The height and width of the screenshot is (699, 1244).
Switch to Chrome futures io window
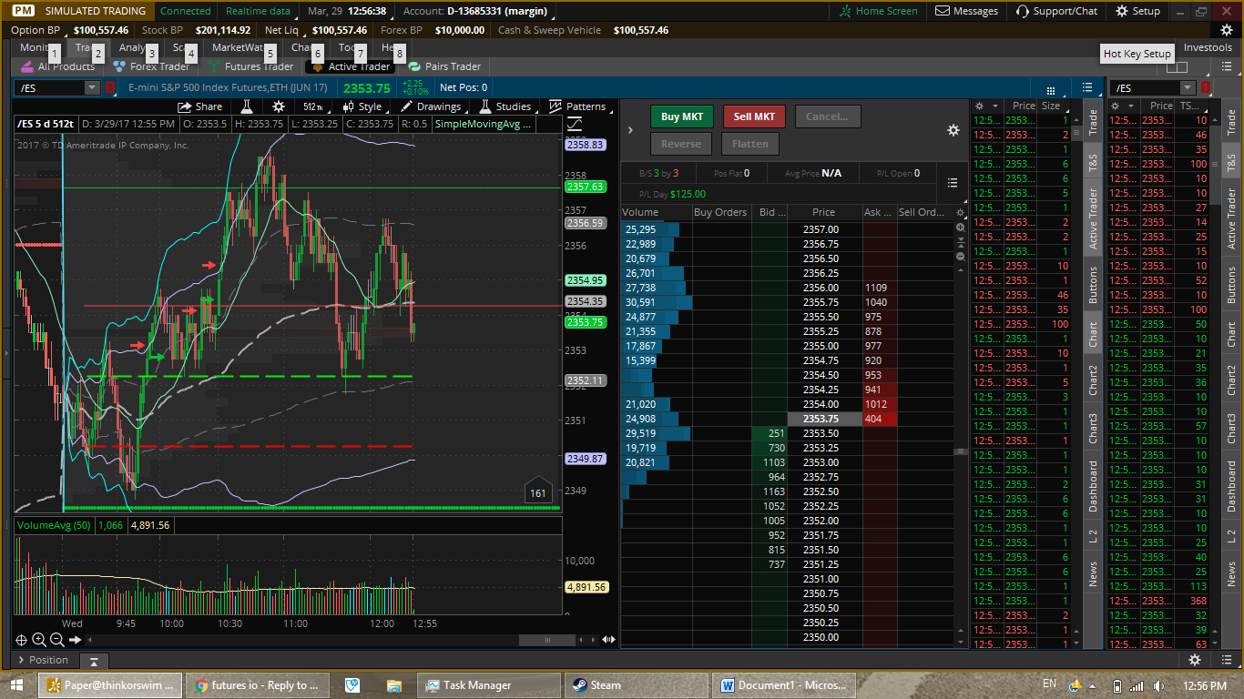click(x=258, y=685)
